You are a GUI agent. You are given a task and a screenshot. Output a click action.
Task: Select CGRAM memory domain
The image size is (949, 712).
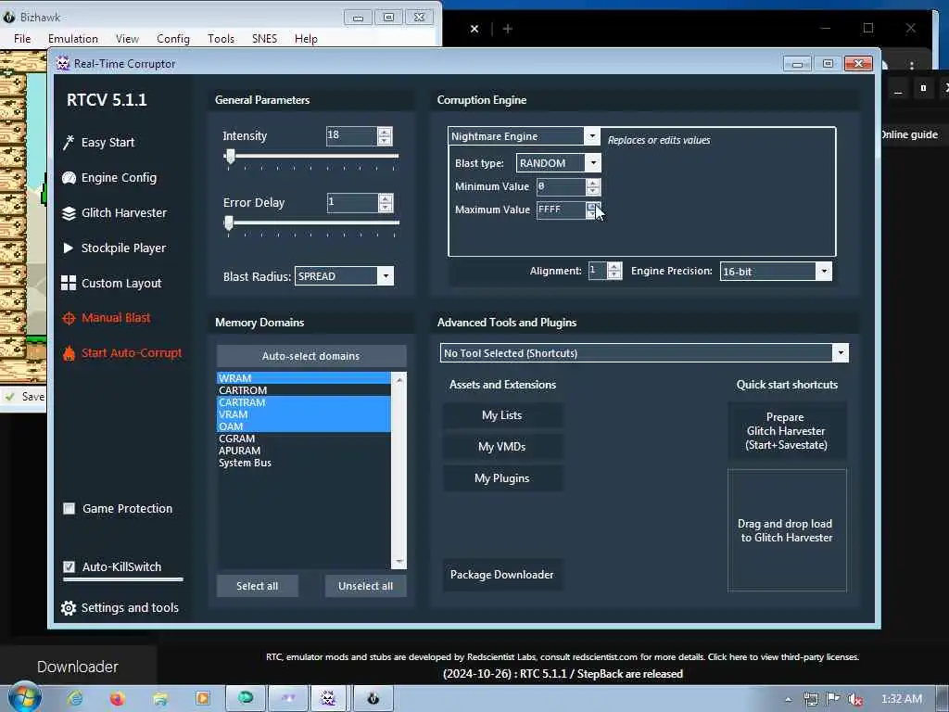pyautogui.click(x=304, y=439)
